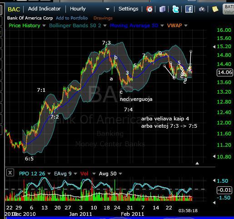Expand PPO 12 26 dropdown

click(x=49, y=174)
